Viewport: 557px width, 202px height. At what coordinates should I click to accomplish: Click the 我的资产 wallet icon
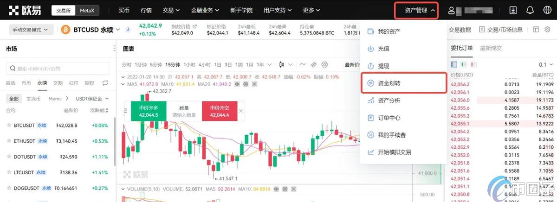click(x=370, y=32)
